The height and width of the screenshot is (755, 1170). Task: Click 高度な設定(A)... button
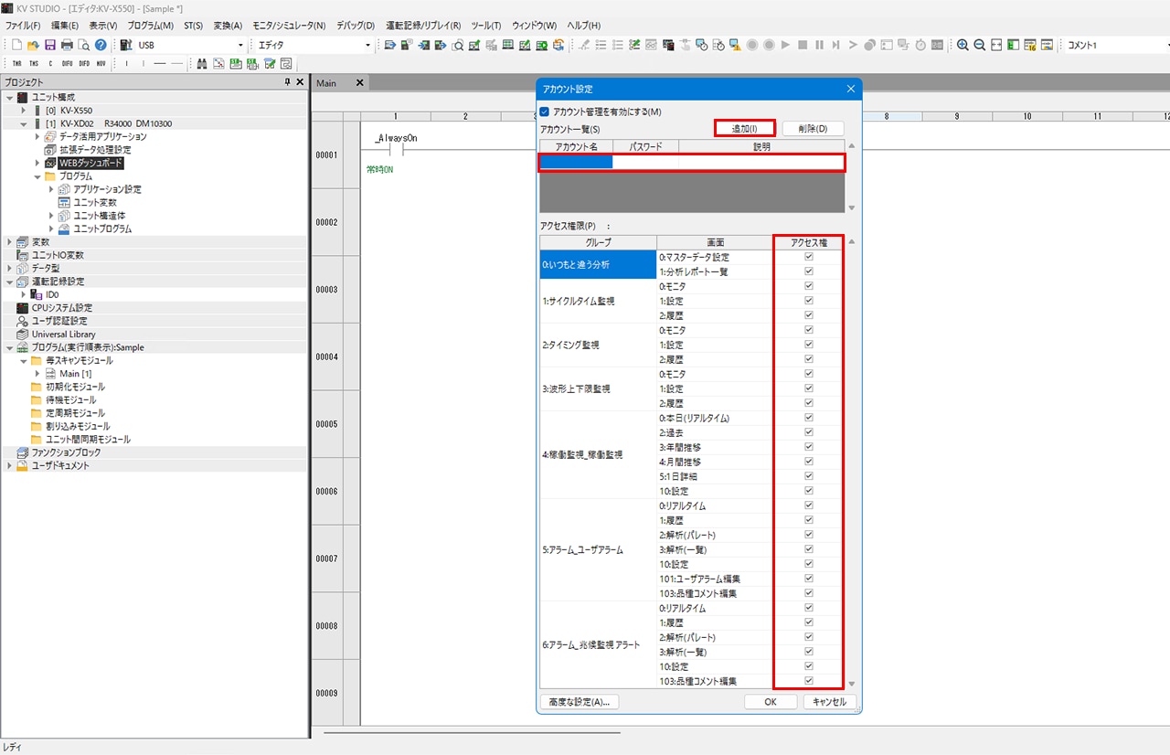(x=580, y=702)
